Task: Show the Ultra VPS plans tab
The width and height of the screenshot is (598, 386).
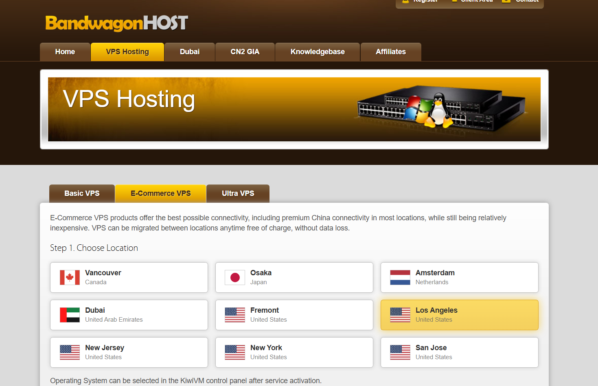Action: (238, 193)
